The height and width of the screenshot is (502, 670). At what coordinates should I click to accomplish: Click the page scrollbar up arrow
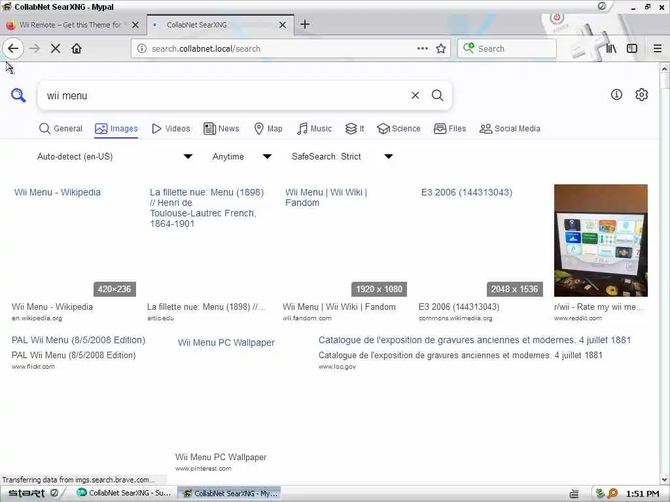[x=665, y=68]
